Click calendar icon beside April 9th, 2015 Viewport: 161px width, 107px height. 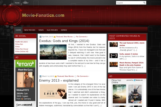pos(41,37)
